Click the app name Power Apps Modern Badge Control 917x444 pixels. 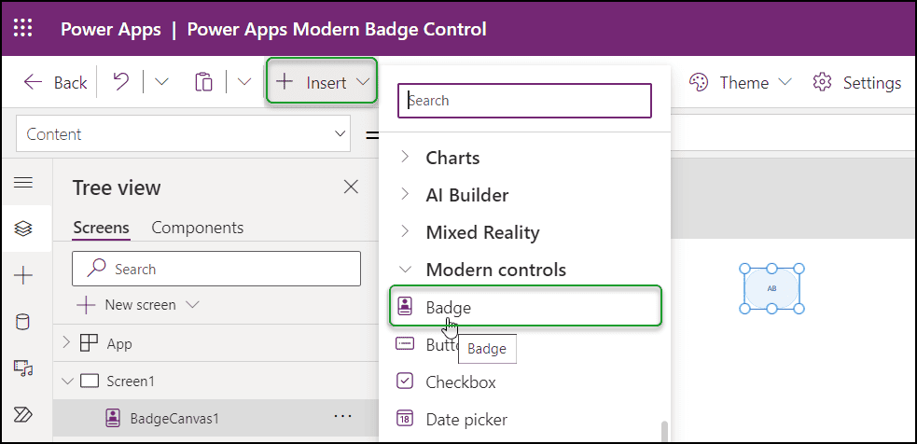337,29
